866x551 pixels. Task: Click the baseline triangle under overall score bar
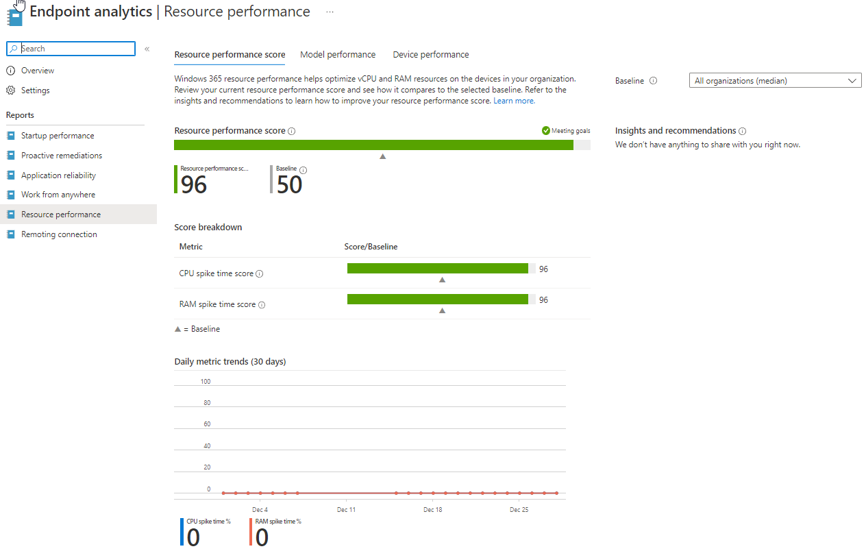point(382,156)
